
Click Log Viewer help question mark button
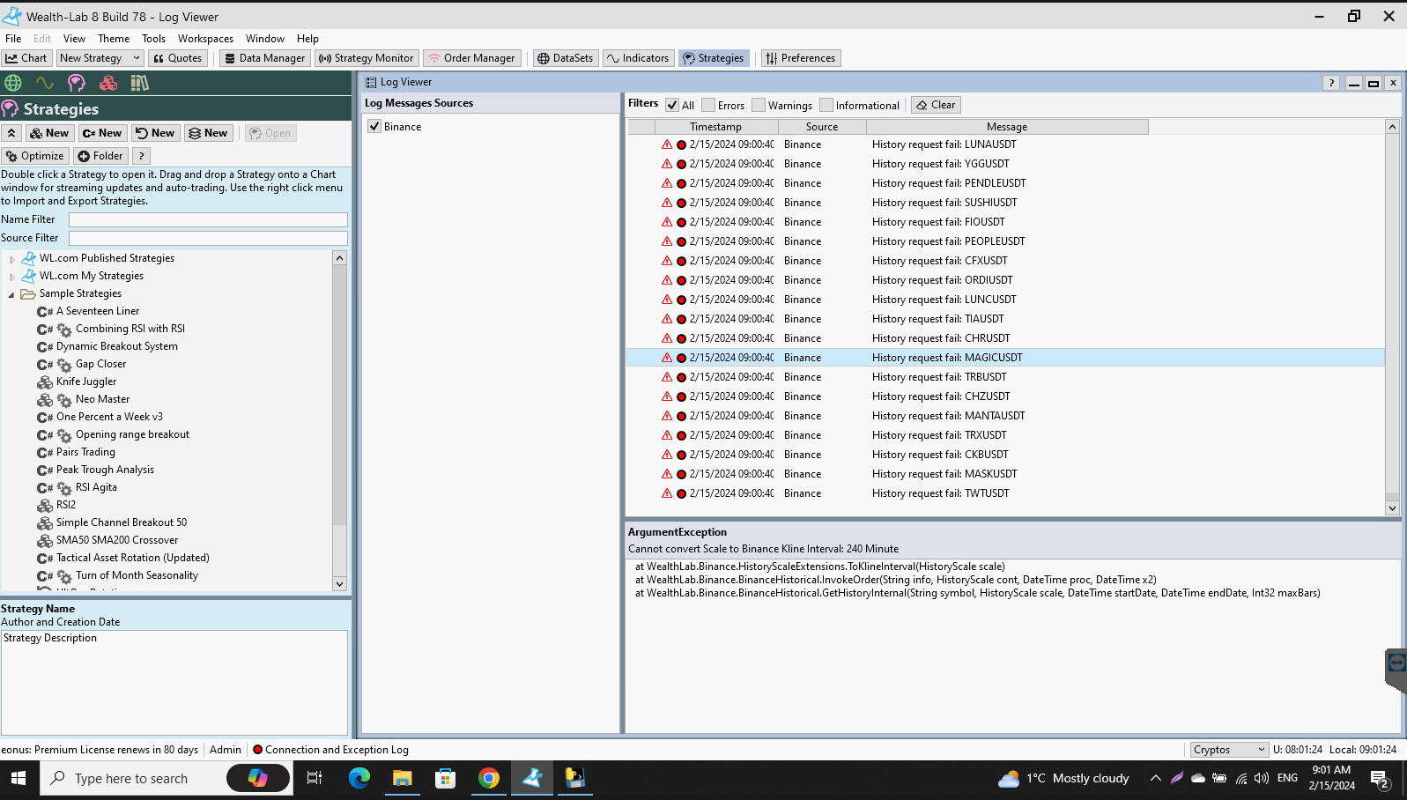tap(1331, 83)
